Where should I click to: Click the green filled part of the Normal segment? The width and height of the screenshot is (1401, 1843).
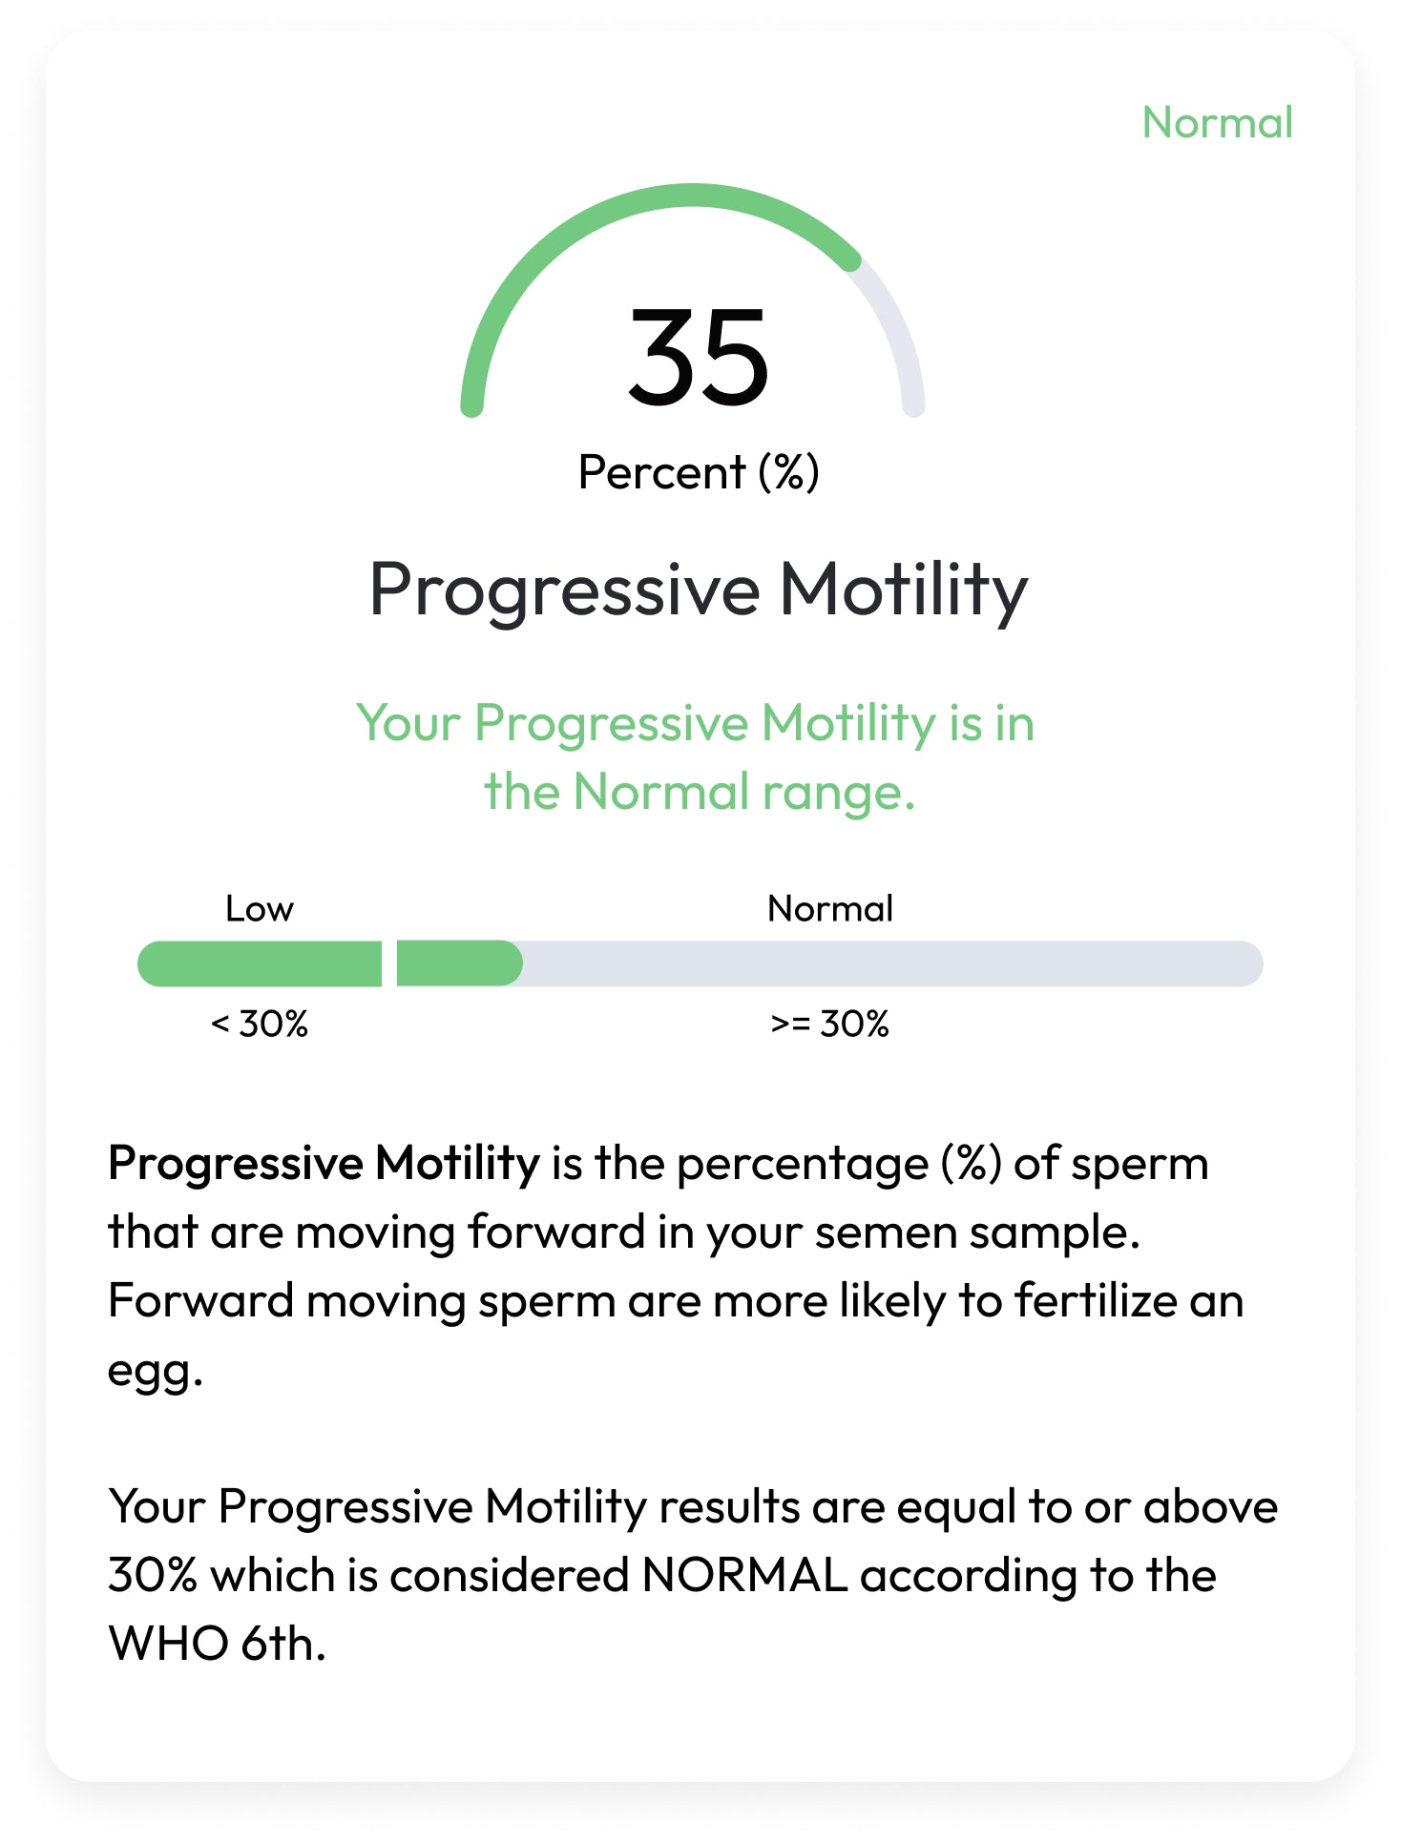458,964
